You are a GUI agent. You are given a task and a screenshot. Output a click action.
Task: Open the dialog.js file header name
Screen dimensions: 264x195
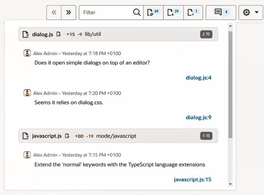click(x=43, y=34)
